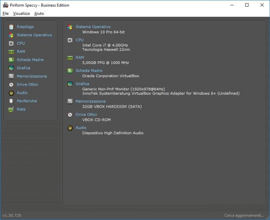This screenshot has height=220, width=270.
Task: Click the Audio speaker icon in sidebar
Action: click(11, 93)
